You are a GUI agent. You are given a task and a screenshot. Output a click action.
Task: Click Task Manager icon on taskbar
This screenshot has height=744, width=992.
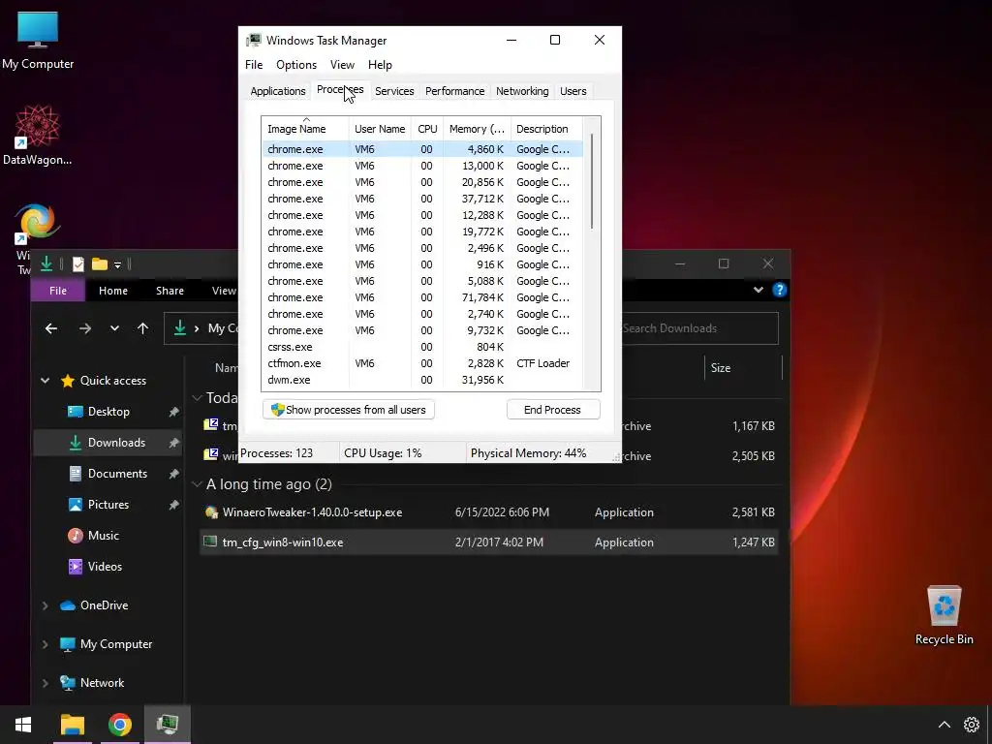pos(167,725)
